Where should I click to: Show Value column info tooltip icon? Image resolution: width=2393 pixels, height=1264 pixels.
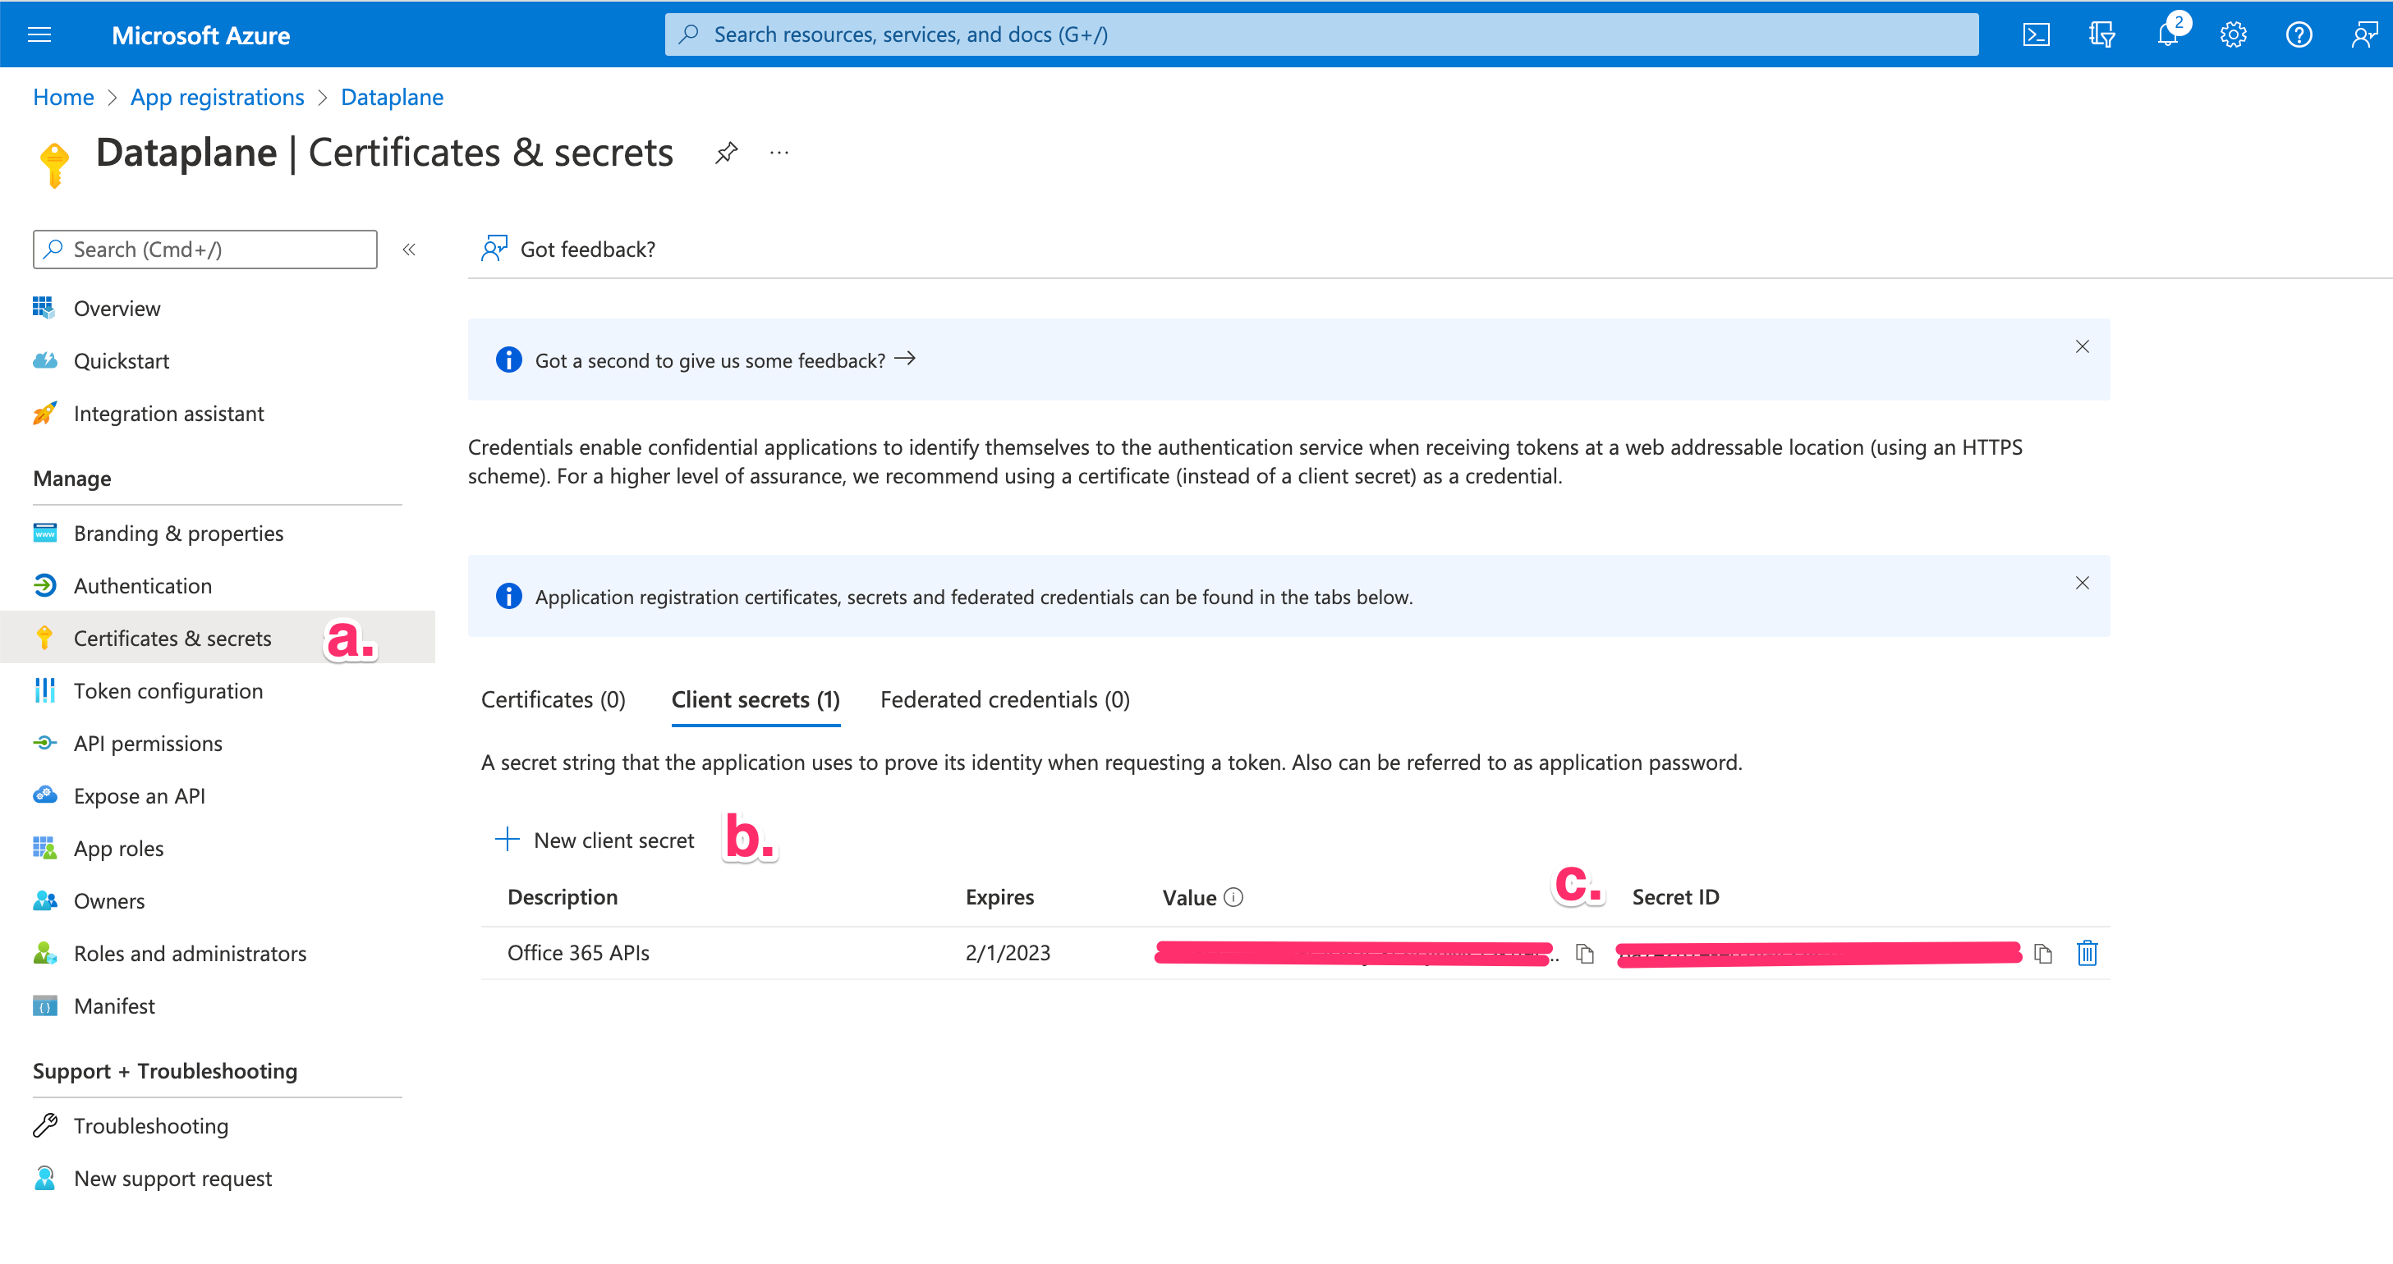point(1233,897)
